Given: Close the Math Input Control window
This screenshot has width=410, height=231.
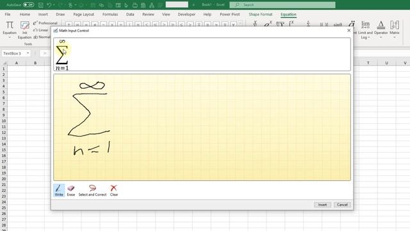Looking at the screenshot, I should coord(348,30).
